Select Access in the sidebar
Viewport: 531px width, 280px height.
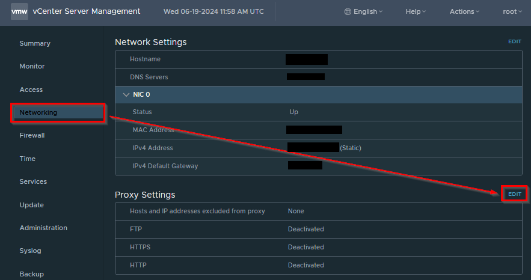31,90
